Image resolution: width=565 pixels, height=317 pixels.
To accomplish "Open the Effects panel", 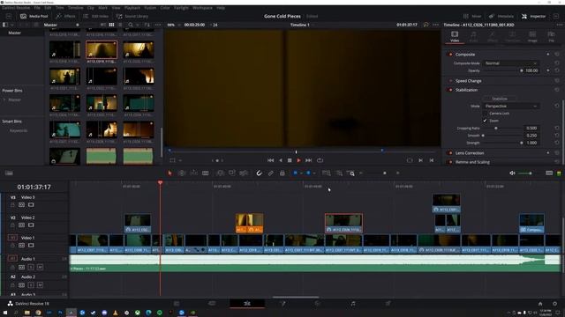I will pyautogui.click(x=65, y=16).
